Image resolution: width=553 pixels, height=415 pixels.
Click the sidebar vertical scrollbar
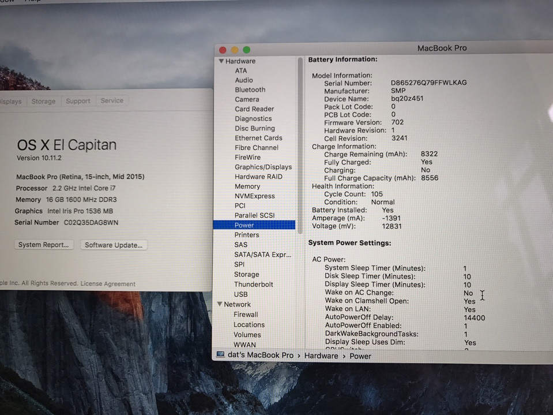pyautogui.click(x=300, y=145)
